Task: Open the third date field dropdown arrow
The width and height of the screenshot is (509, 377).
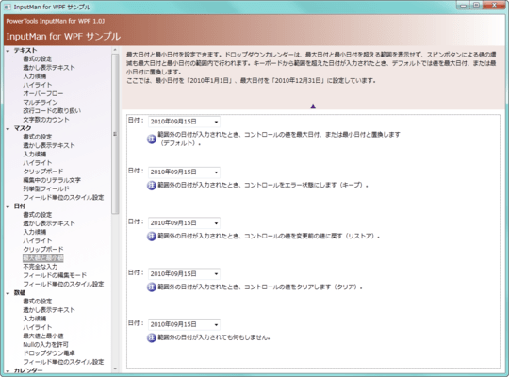Action: 216,223
